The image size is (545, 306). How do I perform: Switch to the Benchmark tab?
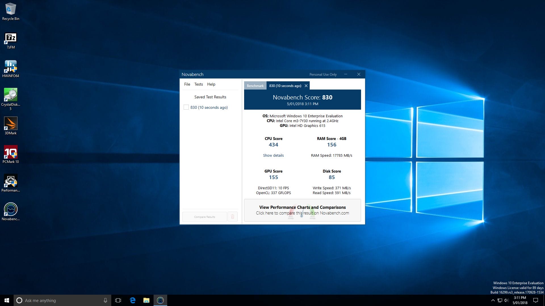pos(255,86)
